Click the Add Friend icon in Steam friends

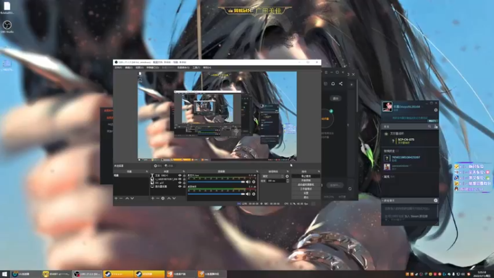[436, 127]
